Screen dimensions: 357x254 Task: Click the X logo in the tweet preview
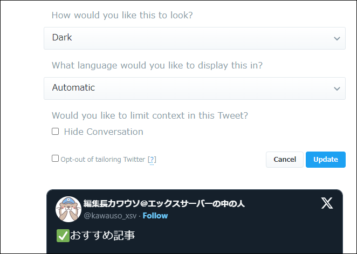[327, 203]
